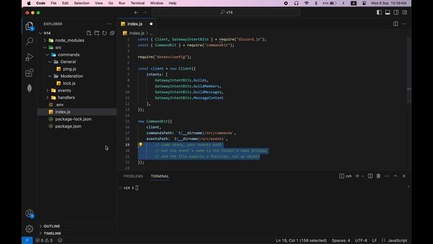This screenshot has width=433, height=244.
Task: Select the TERMINAL panel tab
Action: tap(160, 176)
